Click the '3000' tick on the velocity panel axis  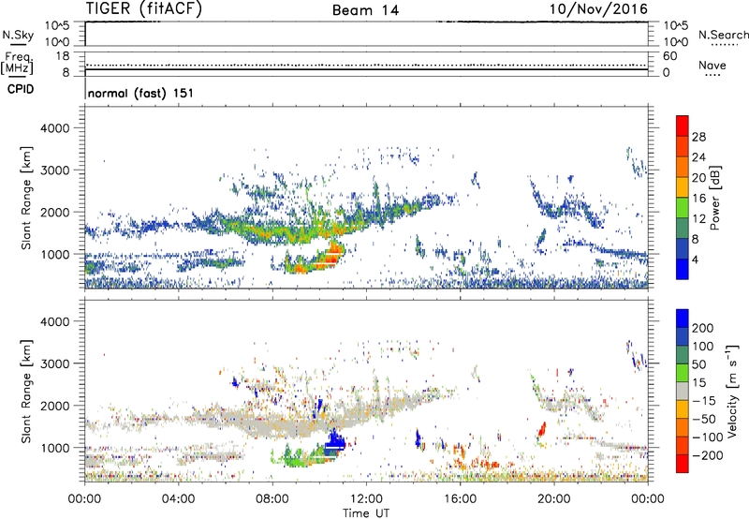click(x=55, y=363)
